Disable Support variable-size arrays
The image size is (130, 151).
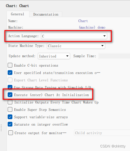pos(10,117)
